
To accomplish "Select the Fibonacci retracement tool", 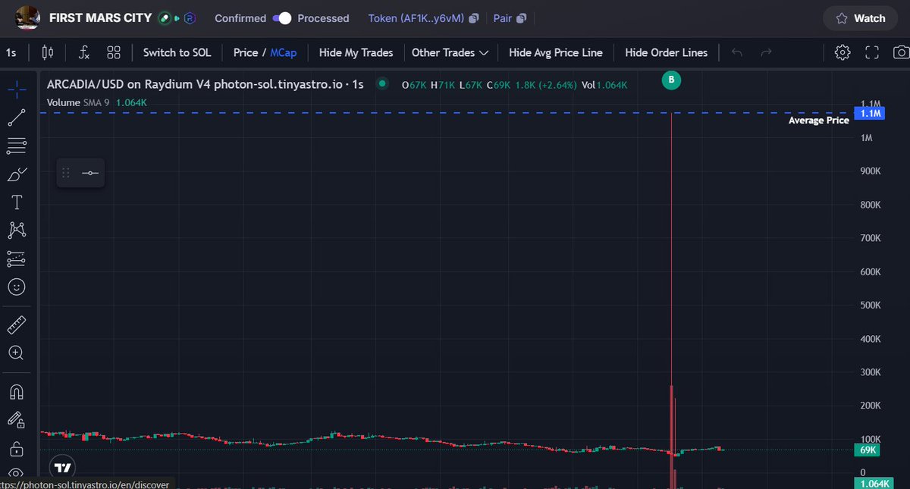I will click(17, 146).
